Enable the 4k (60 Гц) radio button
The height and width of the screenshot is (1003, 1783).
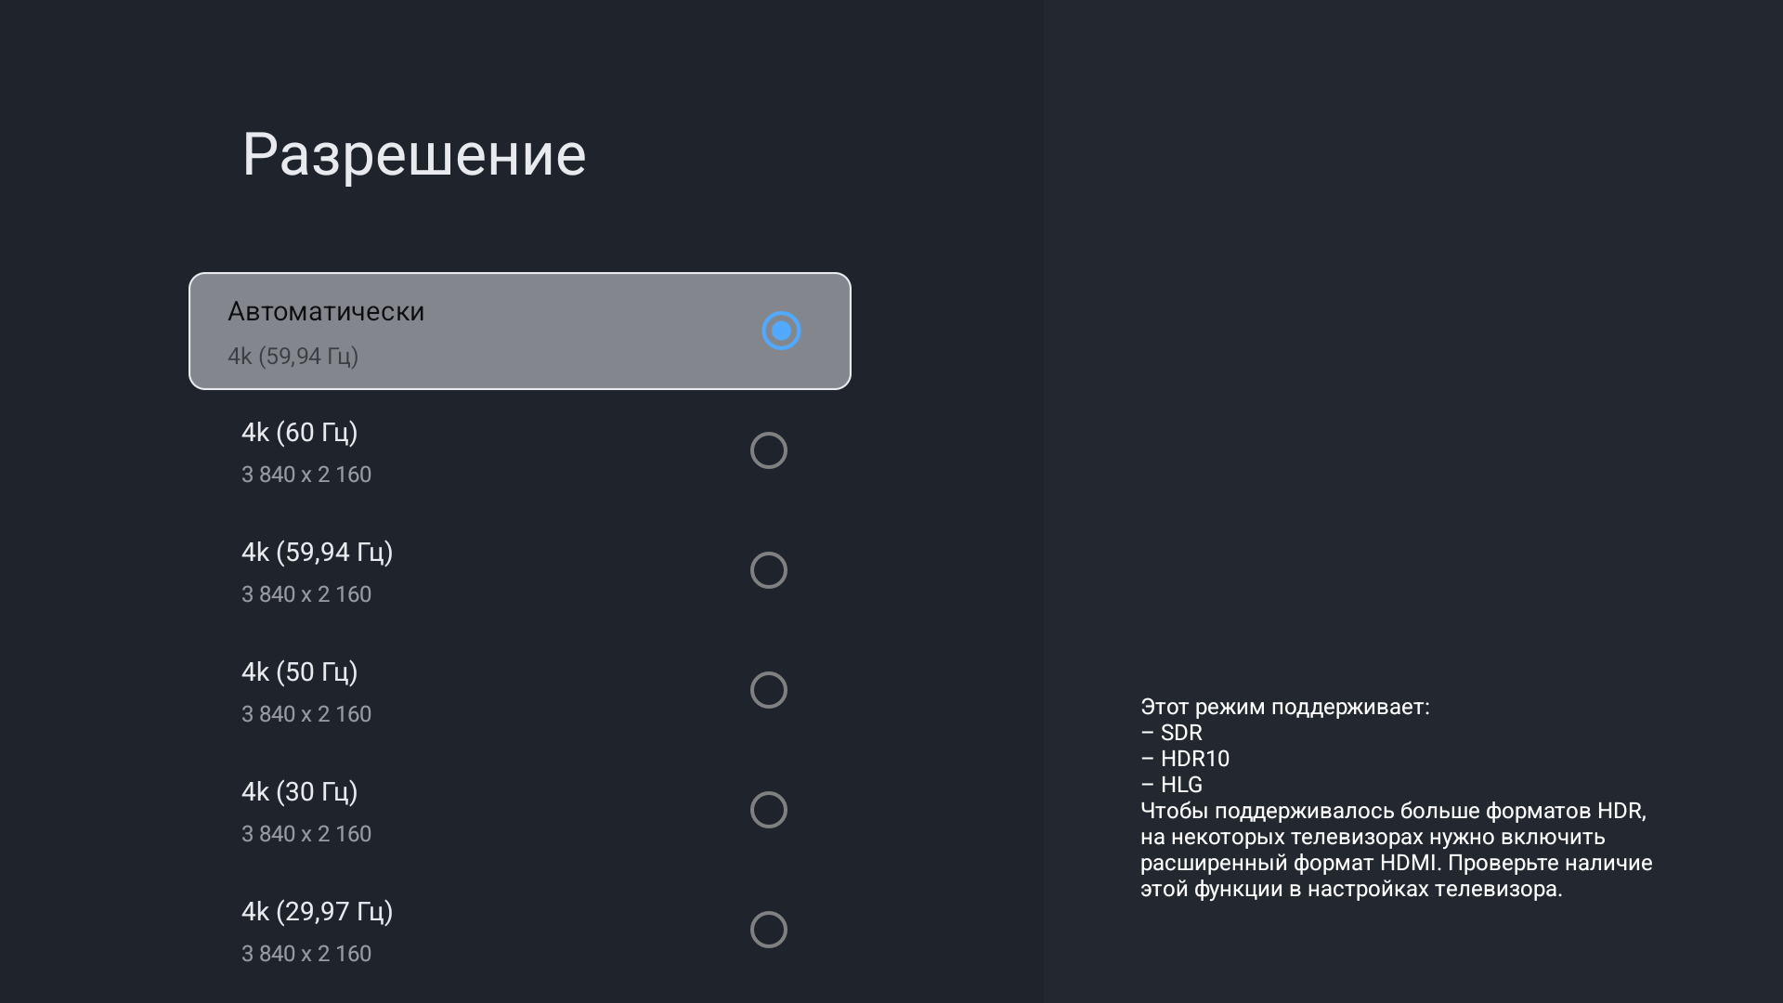[x=769, y=450]
